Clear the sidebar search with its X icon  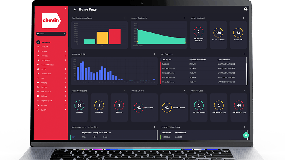coord(64,34)
